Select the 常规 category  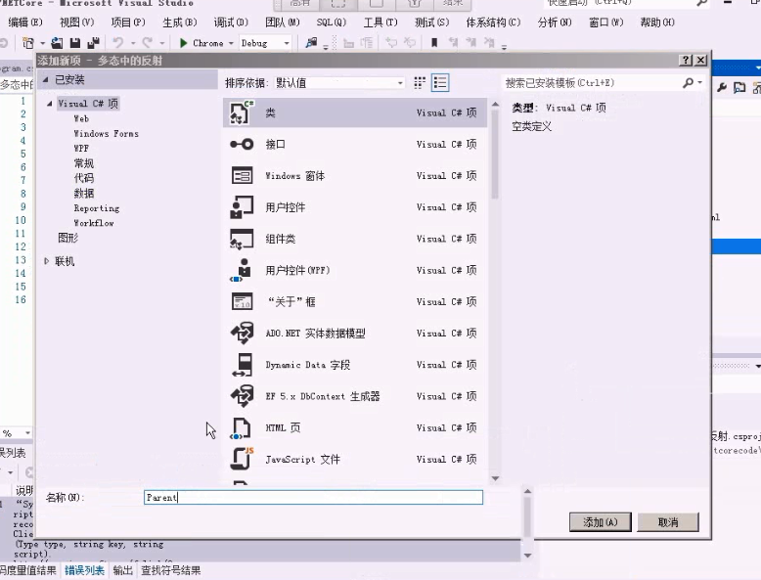83,163
